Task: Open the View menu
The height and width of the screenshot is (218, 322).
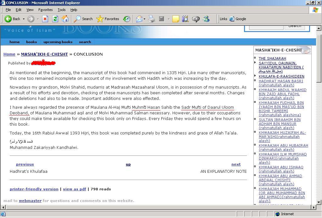Action: point(30,10)
